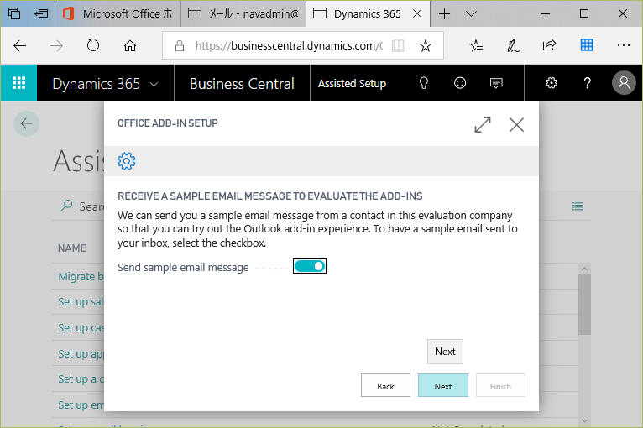Expand the Office Add-in Setup dialog

pyautogui.click(x=482, y=125)
